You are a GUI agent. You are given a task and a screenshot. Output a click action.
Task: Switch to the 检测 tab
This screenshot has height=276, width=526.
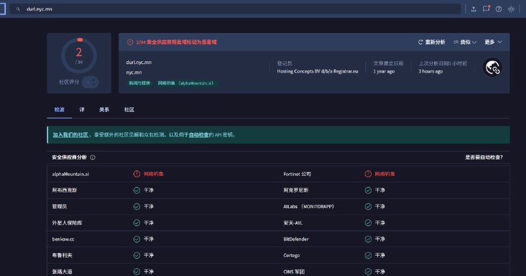(59, 109)
